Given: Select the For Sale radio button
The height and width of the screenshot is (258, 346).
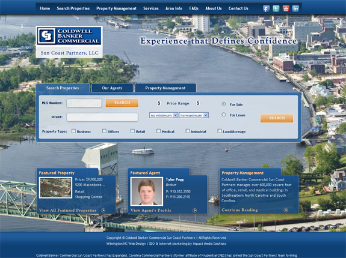Looking at the screenshot, I should pyautogui.click(x=224, y=104).
